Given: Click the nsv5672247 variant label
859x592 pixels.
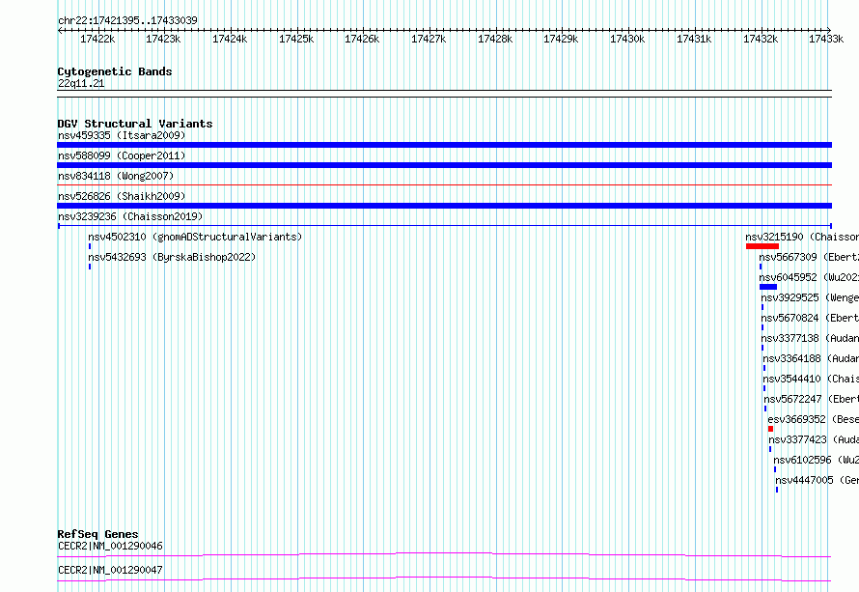Looking at the screenshot, I should coord(812,399).
